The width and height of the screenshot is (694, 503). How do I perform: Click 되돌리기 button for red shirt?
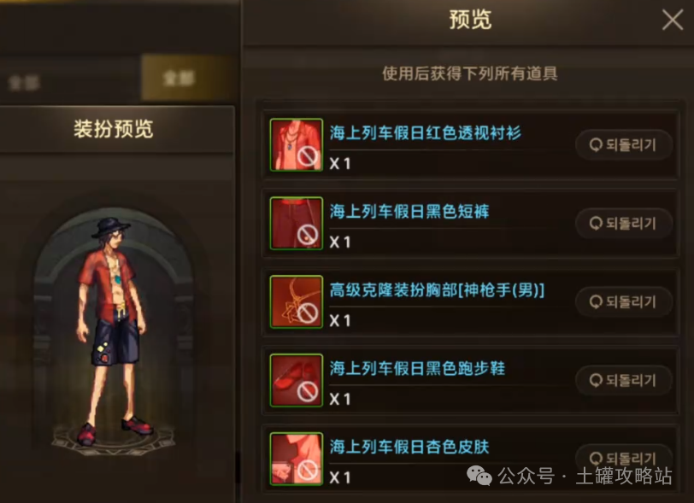(x=624, y=144)
